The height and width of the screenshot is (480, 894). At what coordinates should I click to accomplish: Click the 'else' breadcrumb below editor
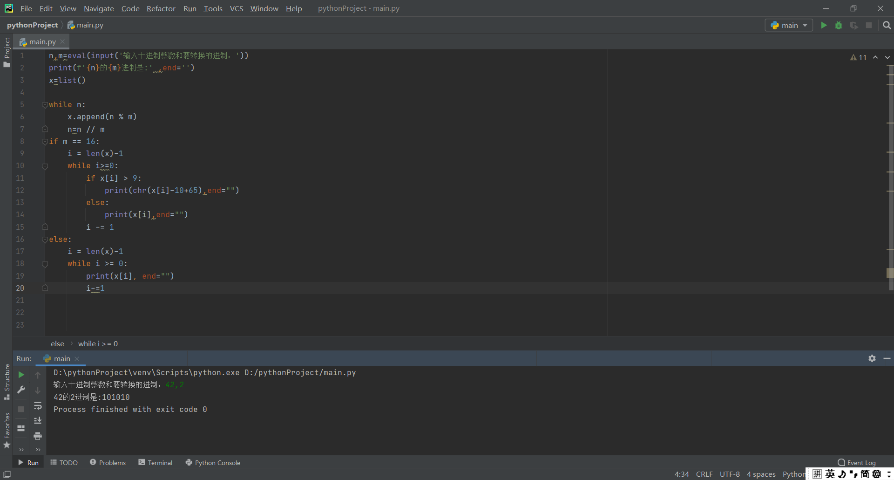point(57,343)
